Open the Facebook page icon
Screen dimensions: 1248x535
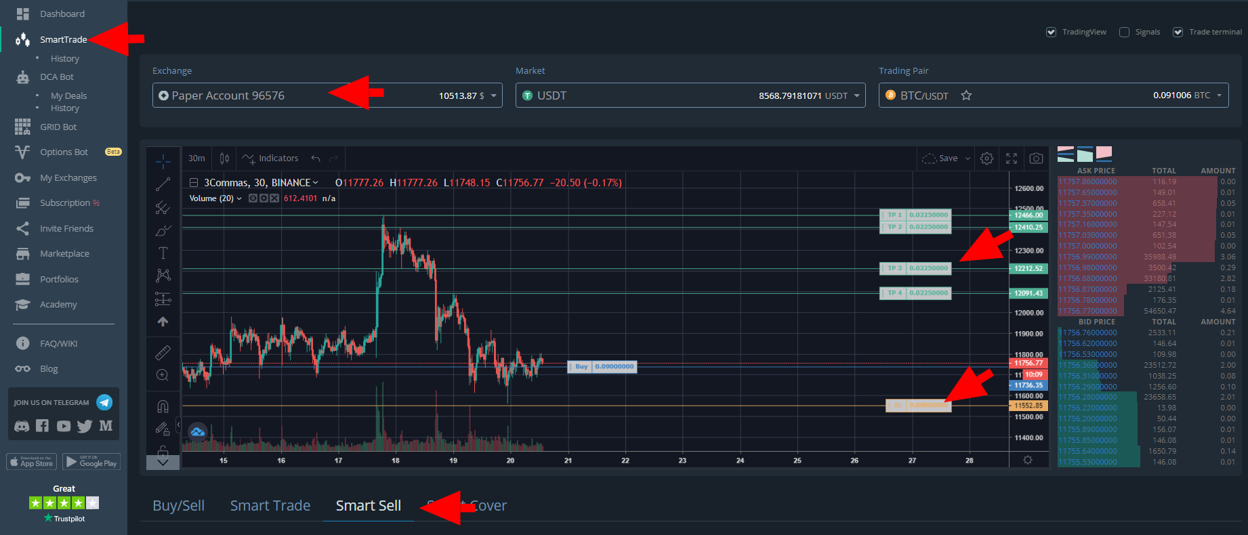coord(42,426)
